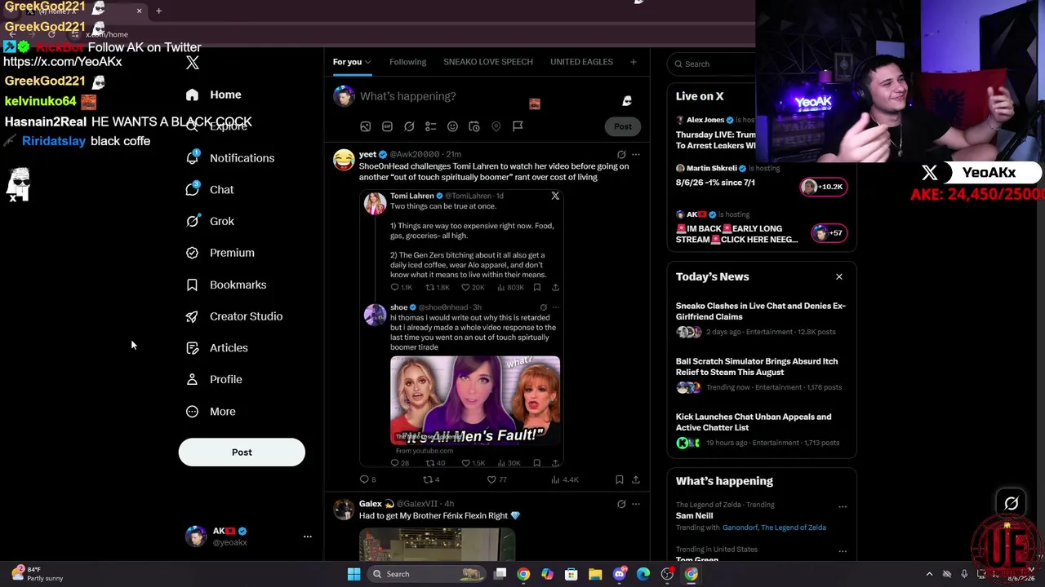Open Copilot from the taskbar

(547, 574)
